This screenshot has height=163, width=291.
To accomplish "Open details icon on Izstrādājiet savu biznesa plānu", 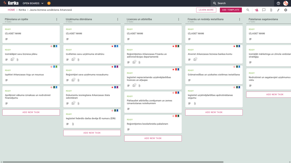I will tap(7, 60).
